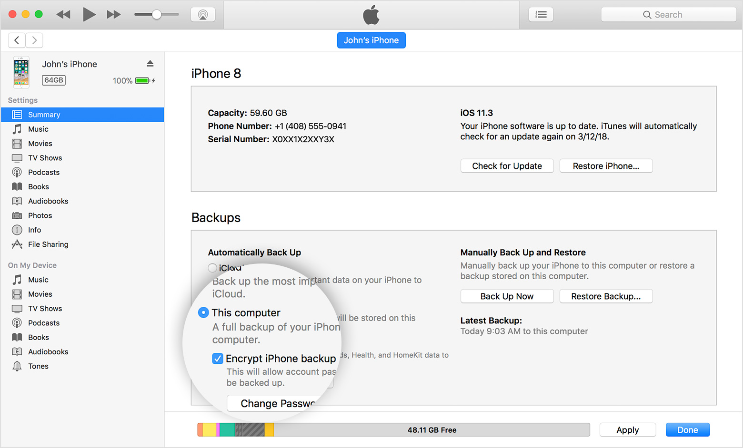Click Check for Update button
The image size is (743, 448).
pyautogui.click(x=507, y=166)
